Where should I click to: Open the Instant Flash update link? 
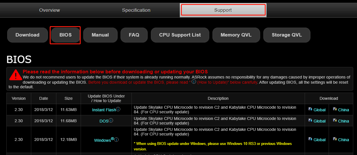(104, 110)
